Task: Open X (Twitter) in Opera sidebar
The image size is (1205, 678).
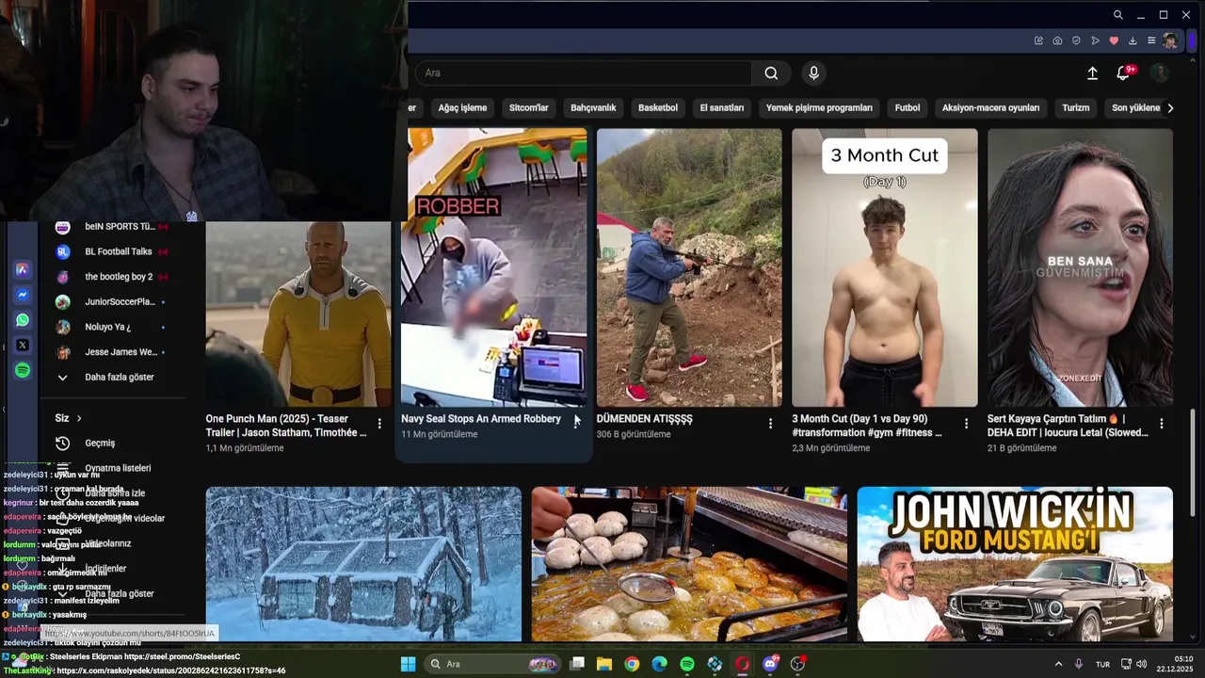Action: [x=23, y=346]
